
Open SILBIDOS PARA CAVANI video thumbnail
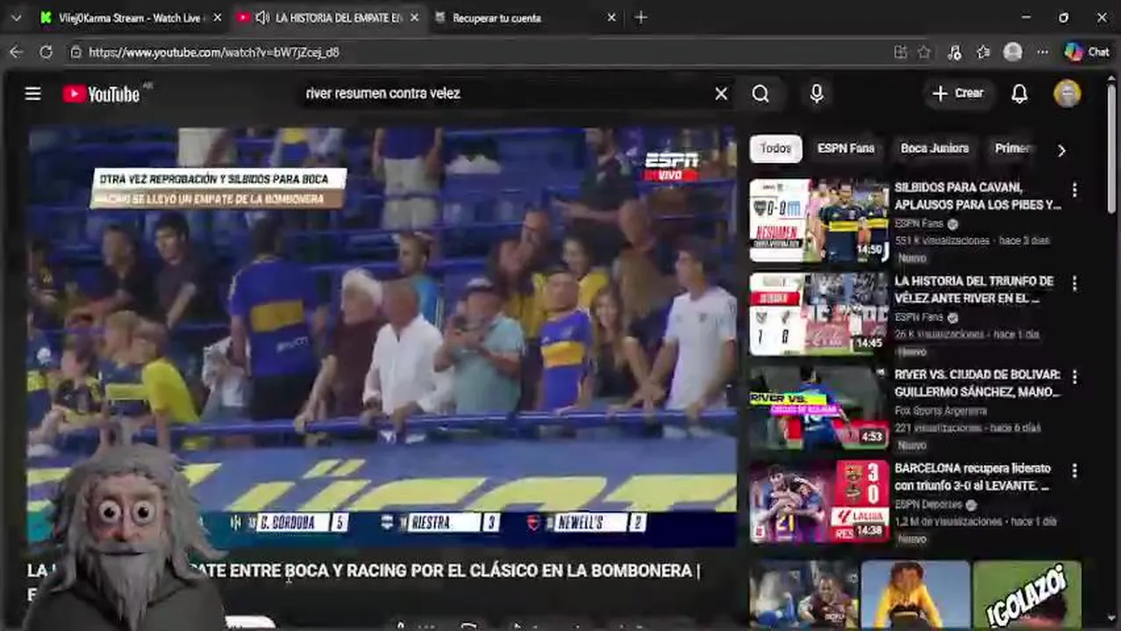(818, 220)
